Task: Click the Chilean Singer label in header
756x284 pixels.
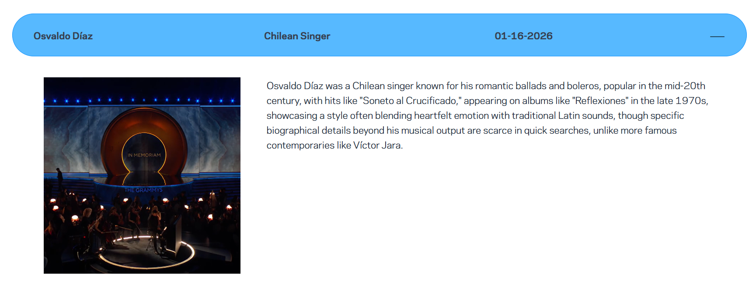Action: click(x=297, y=36)
